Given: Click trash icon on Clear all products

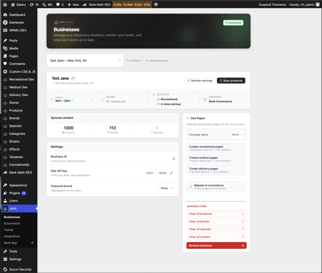Looking at the screenshot, I should pyautogui.click(x=243, y=214).
